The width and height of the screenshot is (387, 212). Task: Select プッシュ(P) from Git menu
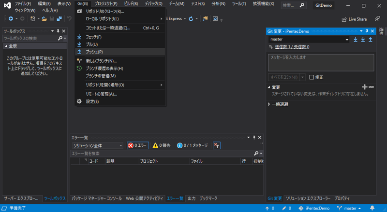[120, 52]
